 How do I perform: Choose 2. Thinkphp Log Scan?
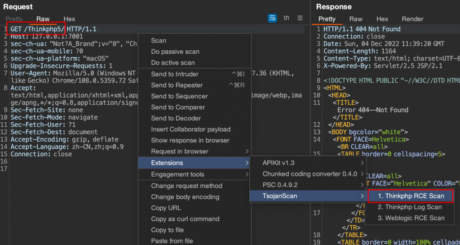(x=409, y=207)
